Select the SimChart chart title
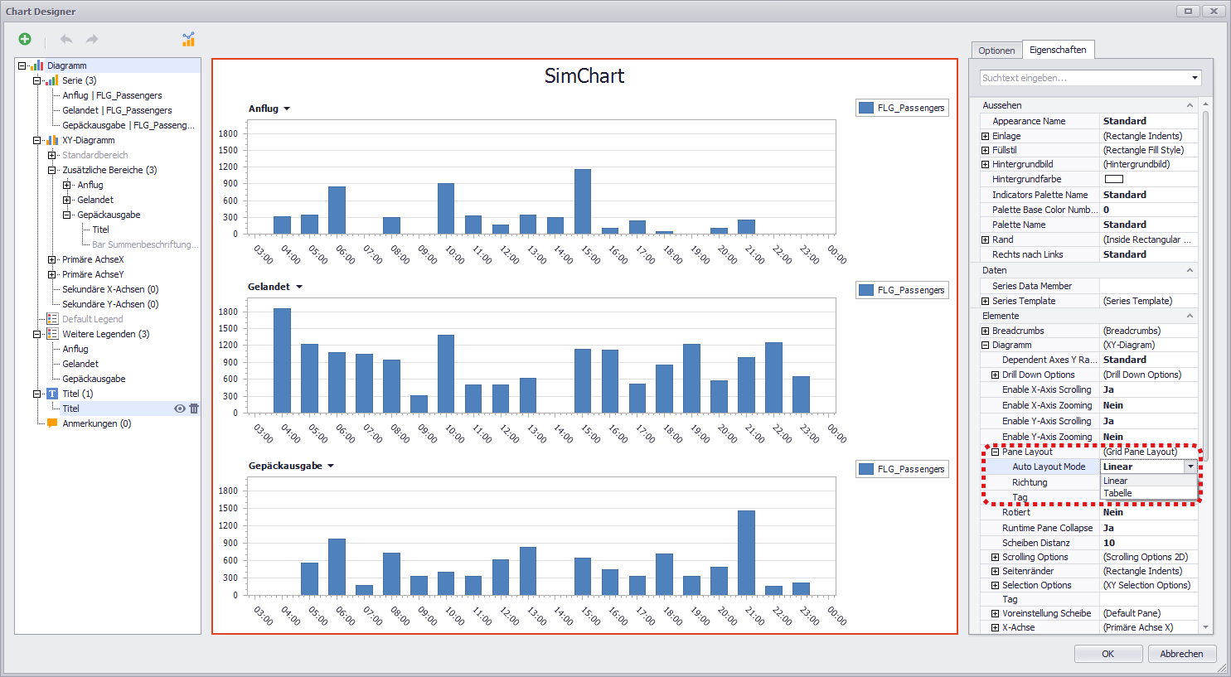Screen dimensions: 1231x677 pyautogui.click(x=584, y=75)
